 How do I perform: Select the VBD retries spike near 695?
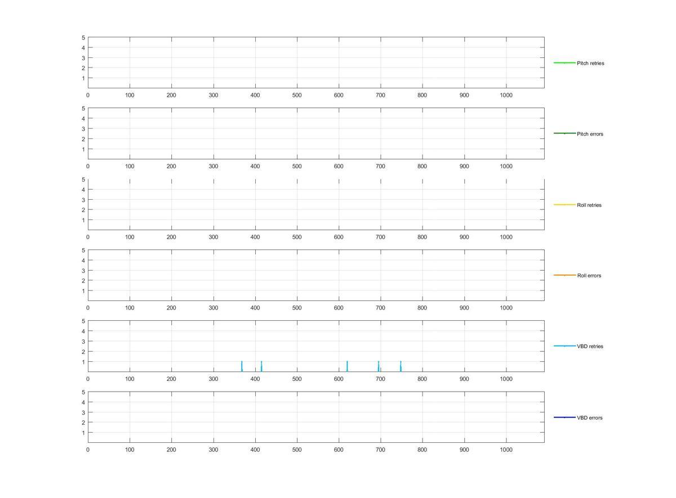[379, 366]
